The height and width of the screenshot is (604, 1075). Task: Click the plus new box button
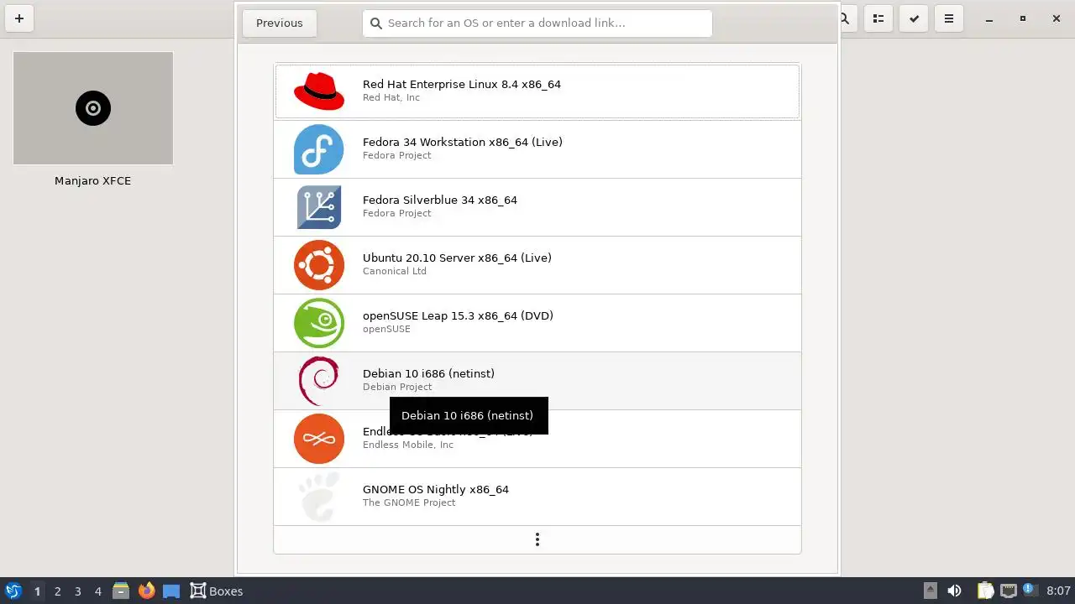[19, 18]
